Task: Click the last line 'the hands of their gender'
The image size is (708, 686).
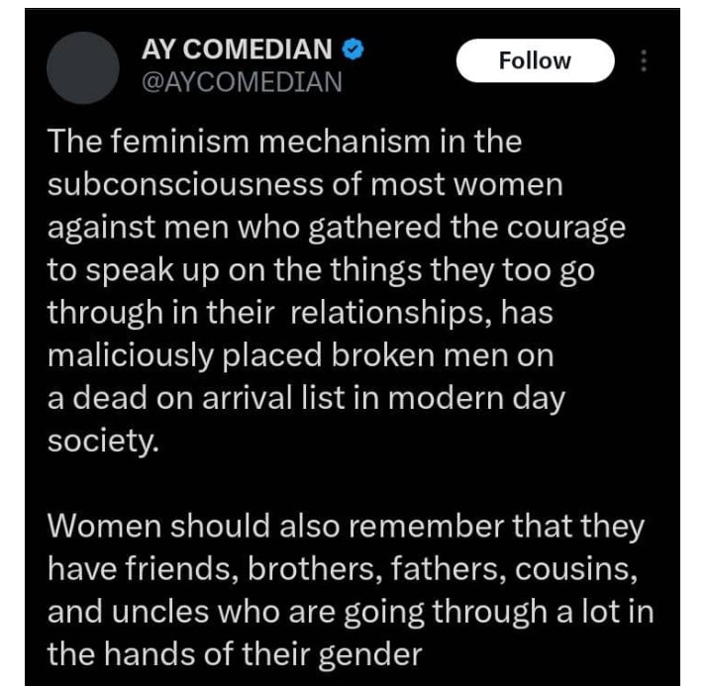Action: tap(235, 654)
